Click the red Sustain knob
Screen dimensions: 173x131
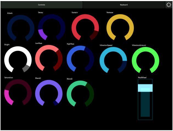point(85,27)
